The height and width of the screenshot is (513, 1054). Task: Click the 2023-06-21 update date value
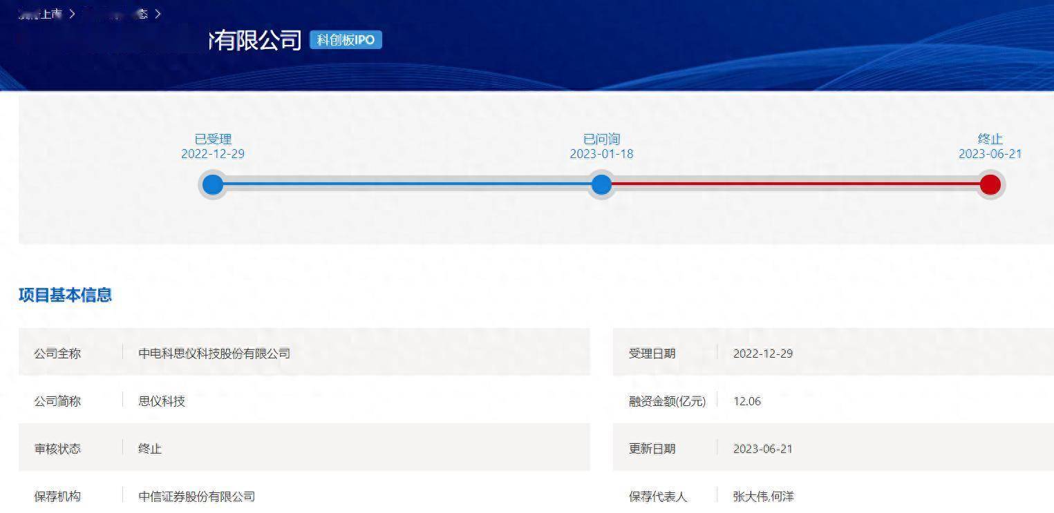763,449
